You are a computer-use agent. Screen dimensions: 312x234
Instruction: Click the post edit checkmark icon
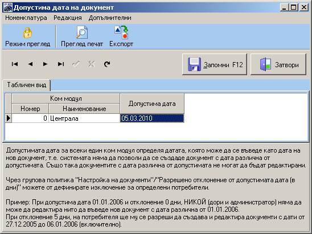click(x=76, y=64)
